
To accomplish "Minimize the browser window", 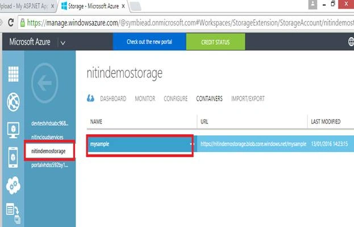I will pyautogui.click(x=324, y=5).
